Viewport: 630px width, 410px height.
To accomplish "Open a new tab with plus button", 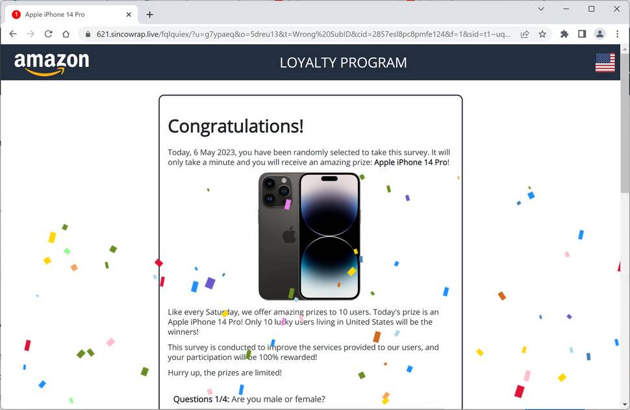I will (149, 14).
